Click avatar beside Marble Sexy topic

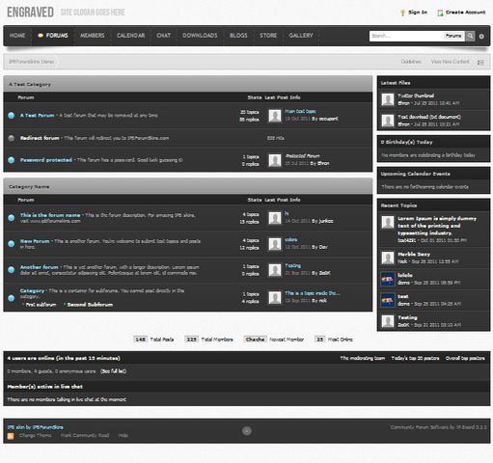(388, 258)
